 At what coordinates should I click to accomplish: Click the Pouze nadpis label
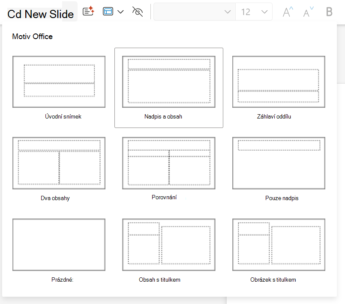(282, 198)
